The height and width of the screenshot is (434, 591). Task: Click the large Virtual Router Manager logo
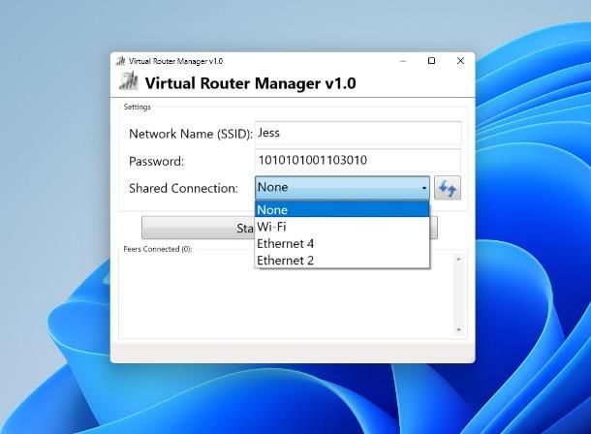[129, 82]
